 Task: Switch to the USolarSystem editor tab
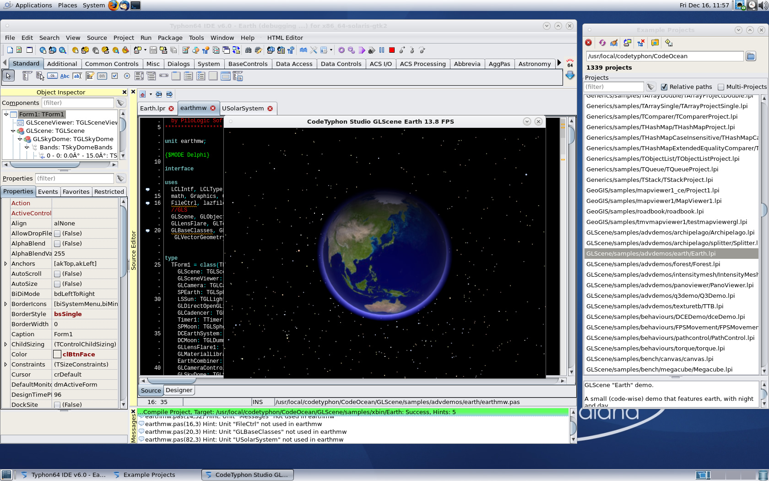click(247, 109)
